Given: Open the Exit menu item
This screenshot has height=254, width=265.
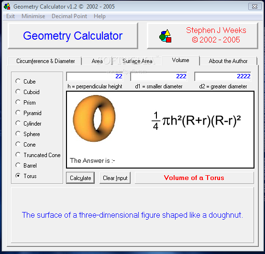Looking at the screenshot, I should tap(11, 16).
